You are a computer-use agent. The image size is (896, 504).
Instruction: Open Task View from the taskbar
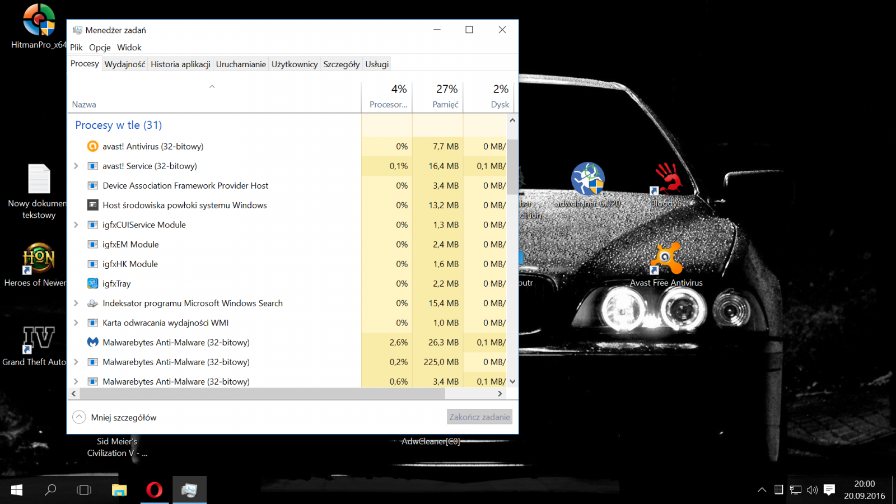[84, 490]
